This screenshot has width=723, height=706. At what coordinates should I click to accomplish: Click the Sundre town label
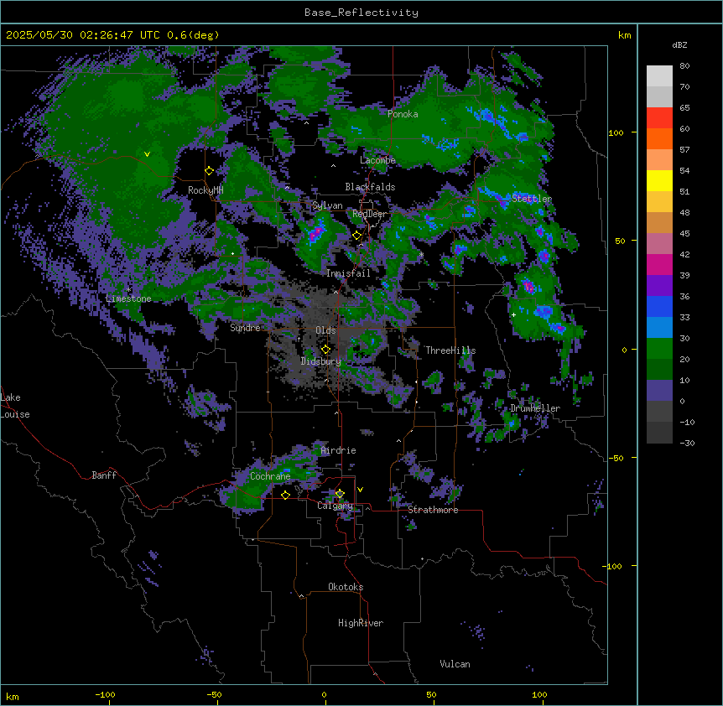[x=245, y=328]
